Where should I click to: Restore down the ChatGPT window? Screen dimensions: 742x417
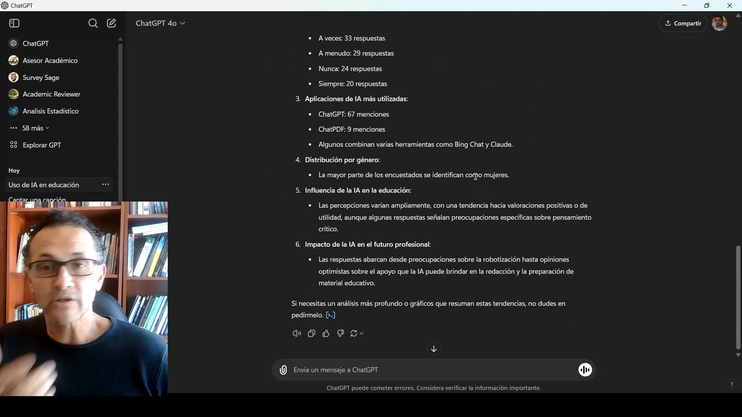(707, 5)
